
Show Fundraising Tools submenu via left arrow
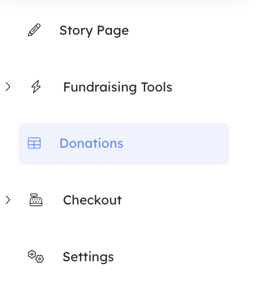8,87
